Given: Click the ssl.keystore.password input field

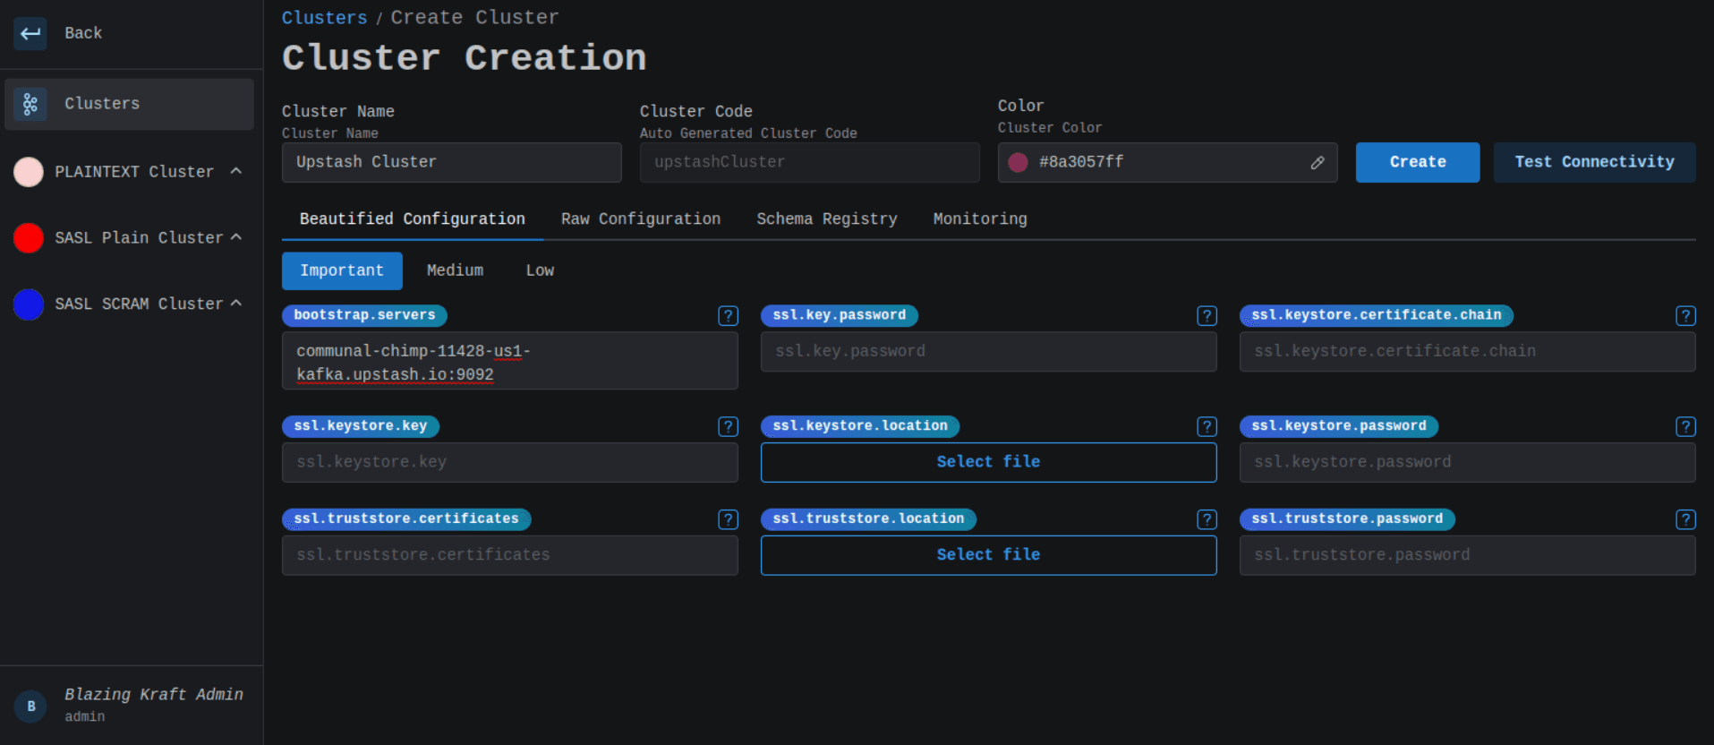Looking at the screenshot, I should (x=1468, y=462).
